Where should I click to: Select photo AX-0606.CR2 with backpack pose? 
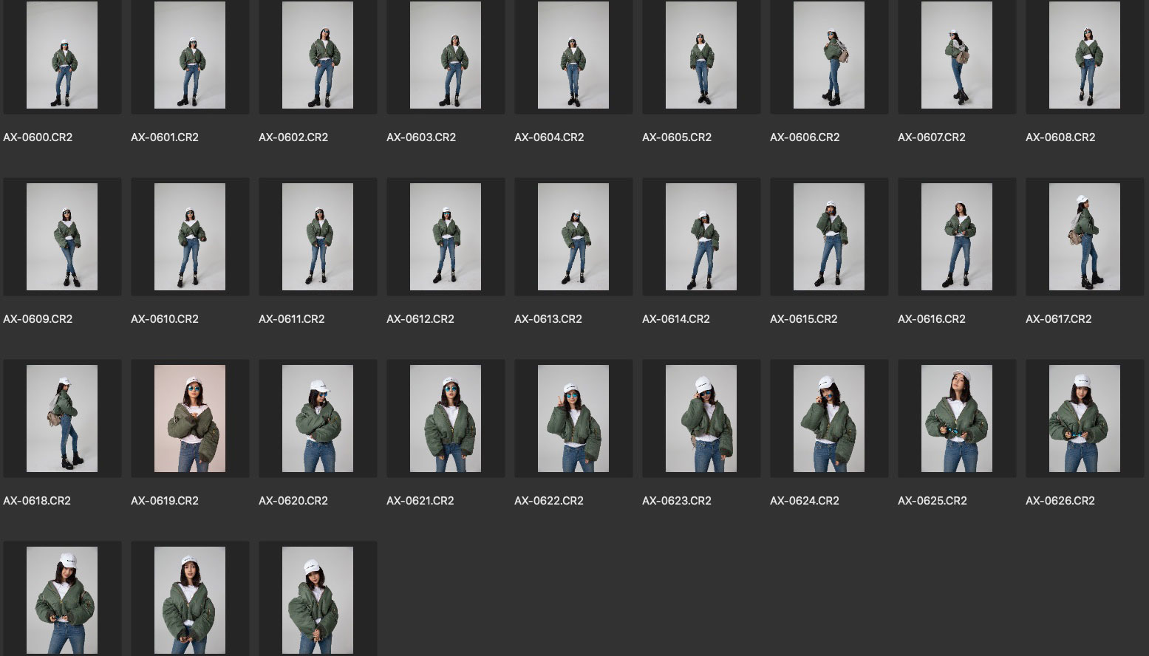pos(829,55)
